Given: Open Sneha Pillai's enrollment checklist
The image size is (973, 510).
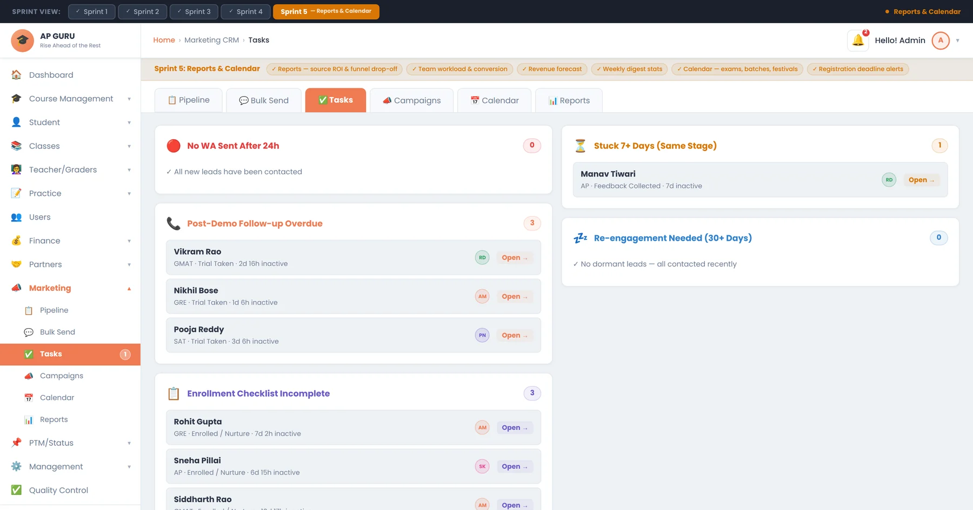Looking at the screenshot, I should 515,467.
